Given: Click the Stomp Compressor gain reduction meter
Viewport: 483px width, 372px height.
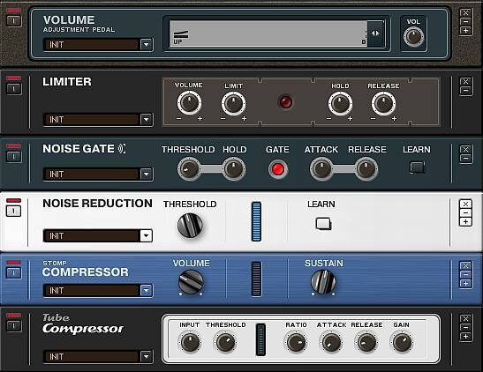Looking at the screenshot, I should pos(256,279).
